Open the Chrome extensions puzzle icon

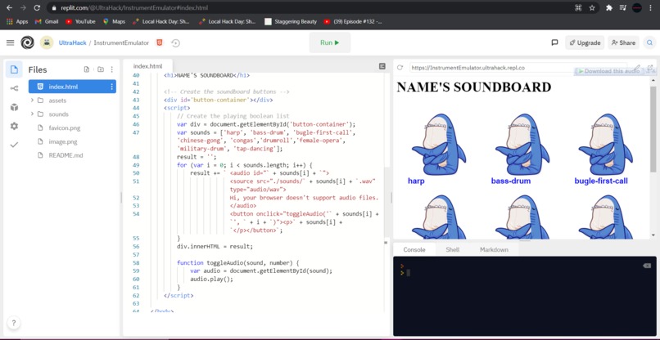(608, 7)
